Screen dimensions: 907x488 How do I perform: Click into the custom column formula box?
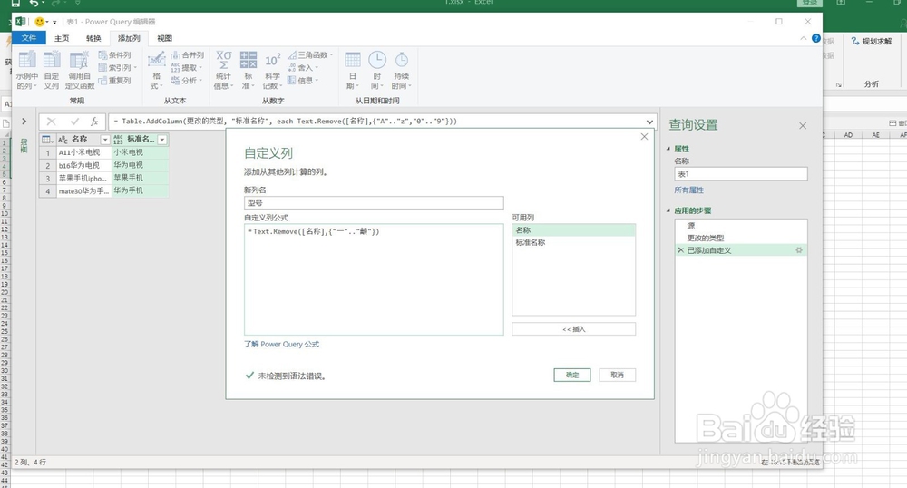374,279
